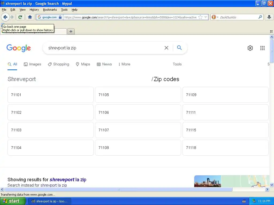274x205 pixels.
Task: Go back one page with back arrow
Action: 5,17
